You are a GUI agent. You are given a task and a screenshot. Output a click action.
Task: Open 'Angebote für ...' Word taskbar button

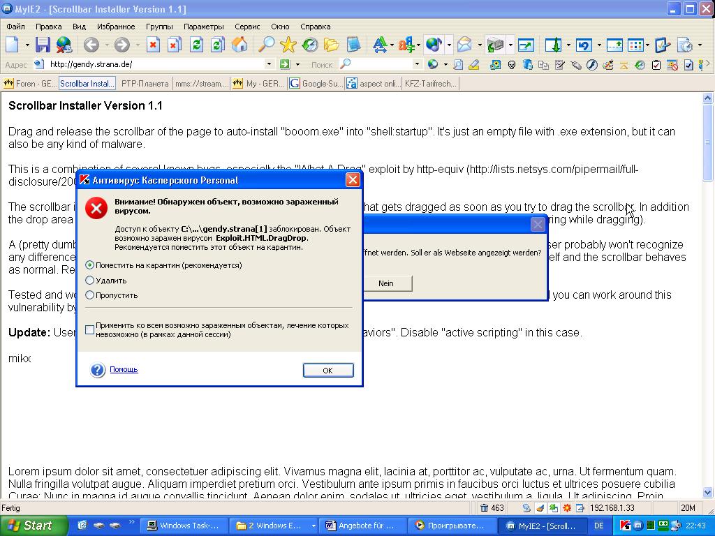pos(362,526)
